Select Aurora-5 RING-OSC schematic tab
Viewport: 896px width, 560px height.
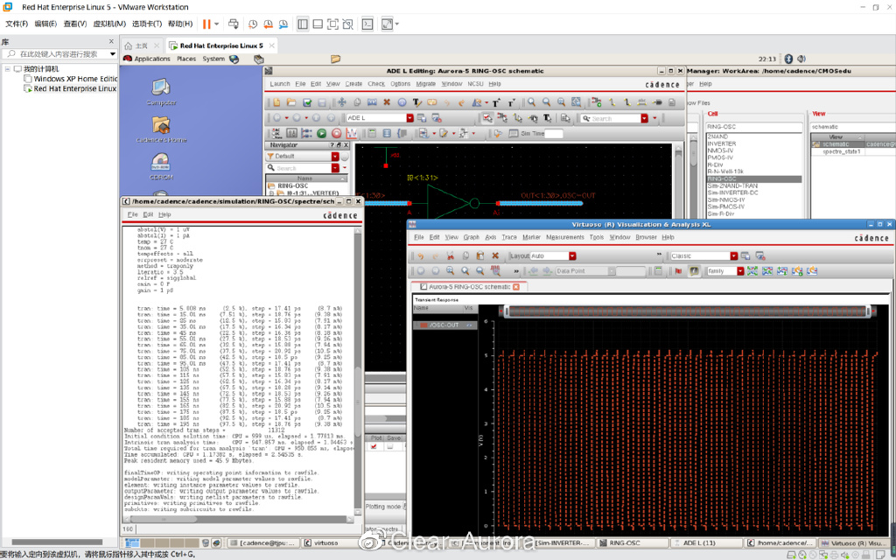point(469,287)
